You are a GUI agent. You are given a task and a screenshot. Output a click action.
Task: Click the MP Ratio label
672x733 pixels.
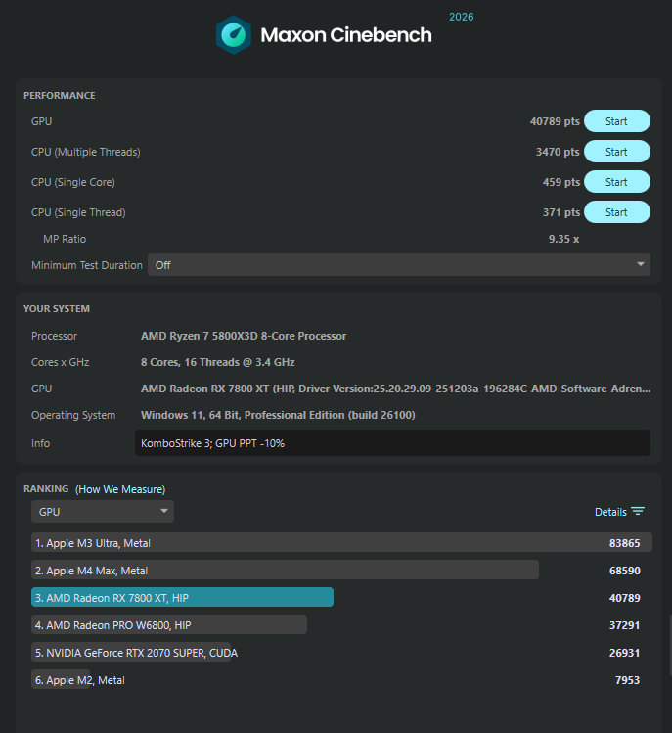click(x=65, y=239)
